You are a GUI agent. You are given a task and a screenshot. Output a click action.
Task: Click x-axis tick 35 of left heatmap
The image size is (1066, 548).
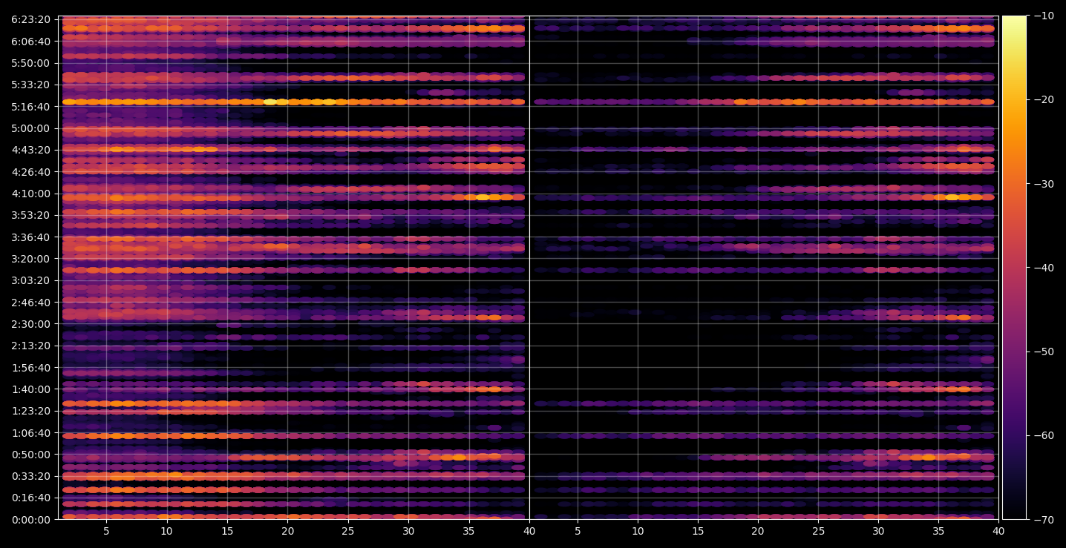(469, 531)
